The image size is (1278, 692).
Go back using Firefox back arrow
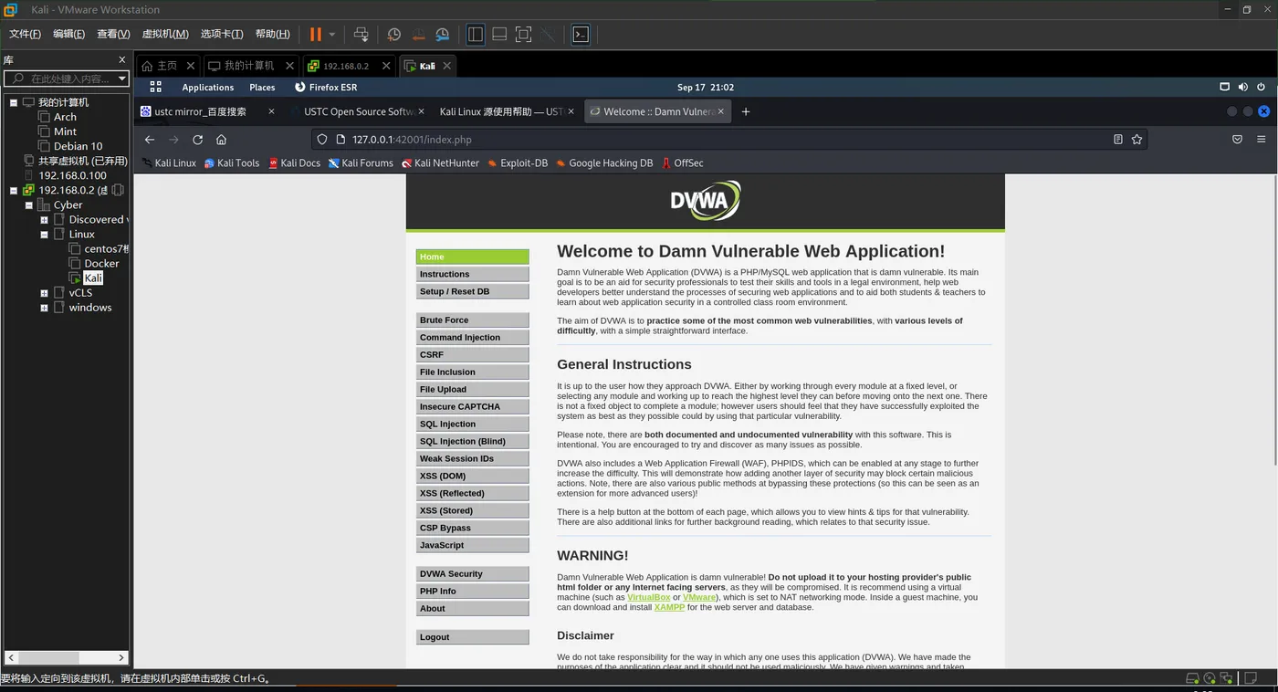pyautogui.click(x=150, y=140)
